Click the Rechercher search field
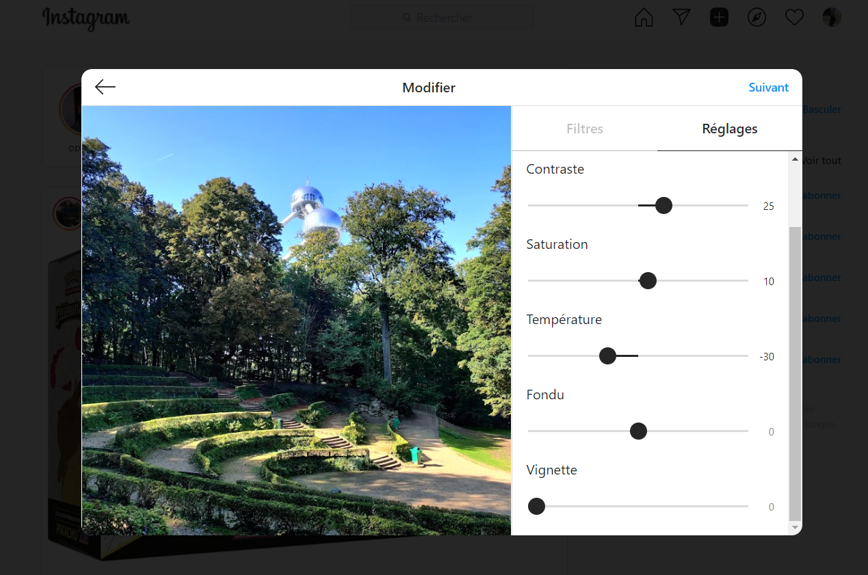 click(x=442, y=18)
